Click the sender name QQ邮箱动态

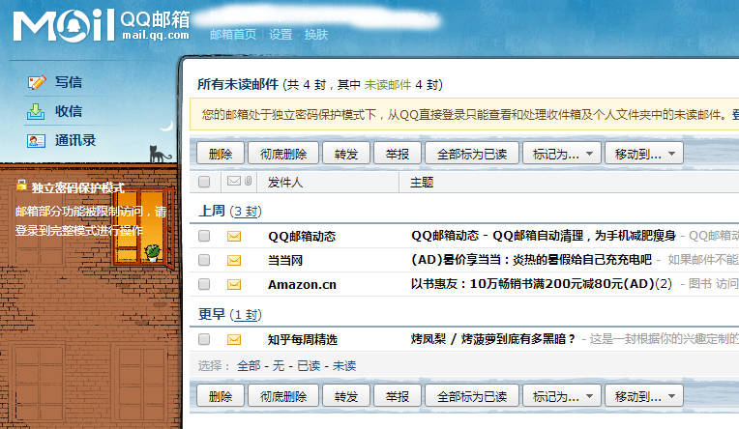coord(302,237)
